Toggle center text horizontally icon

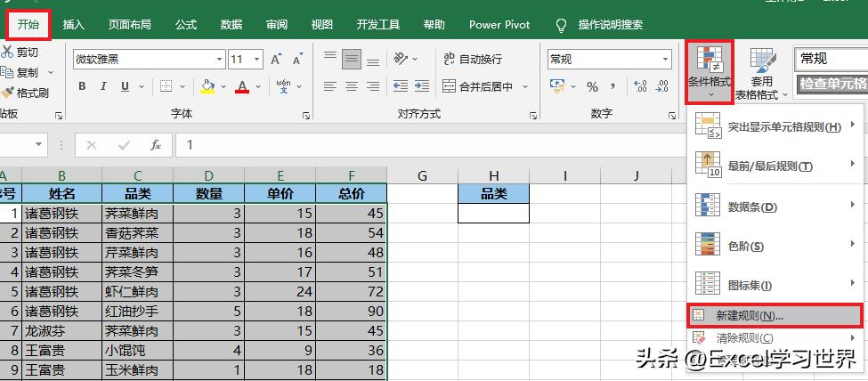point(352,86)
